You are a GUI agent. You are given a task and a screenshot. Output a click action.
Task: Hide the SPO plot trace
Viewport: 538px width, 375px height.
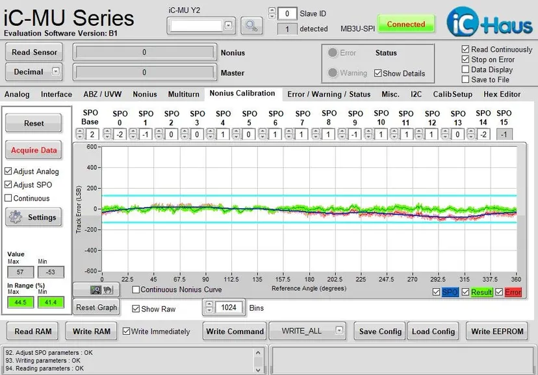coord(436,292)
